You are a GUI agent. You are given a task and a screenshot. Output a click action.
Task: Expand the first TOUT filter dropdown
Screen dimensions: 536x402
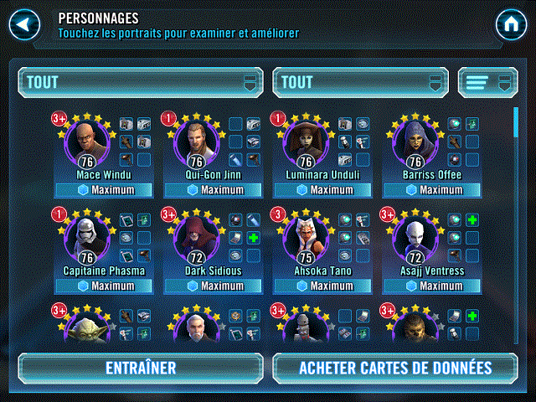pos(141,82)
